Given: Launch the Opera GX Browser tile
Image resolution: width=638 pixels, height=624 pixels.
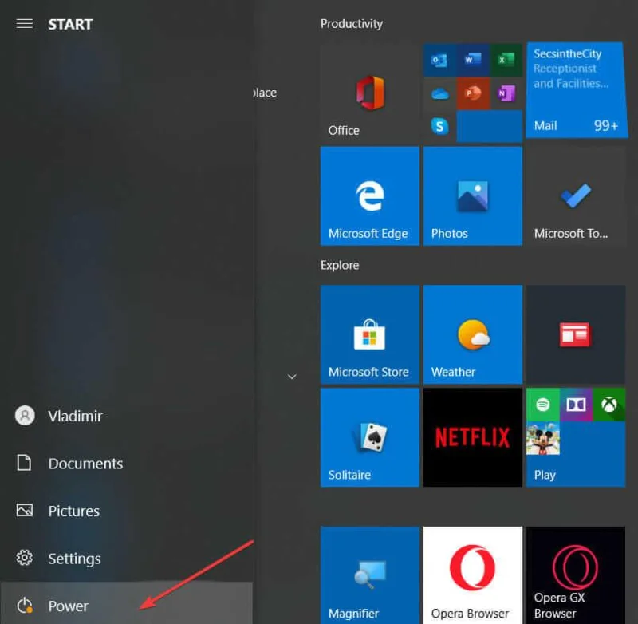Looking at the screenshot, I should click(x=576, y=575).
